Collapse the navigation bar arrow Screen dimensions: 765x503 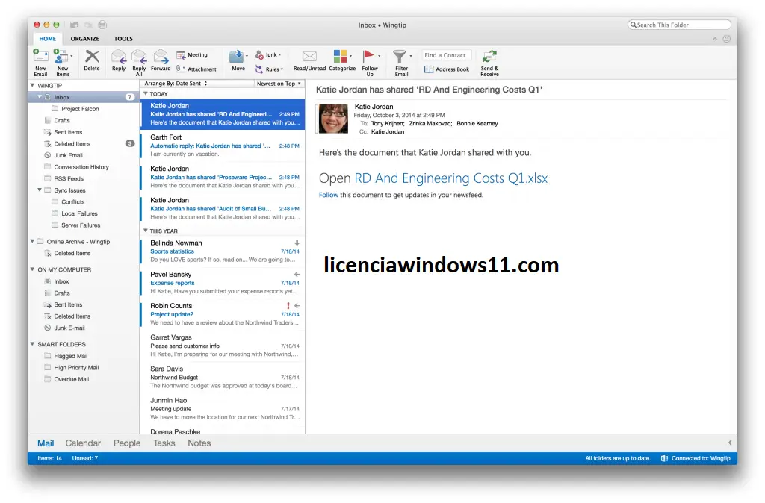[730, 443]
